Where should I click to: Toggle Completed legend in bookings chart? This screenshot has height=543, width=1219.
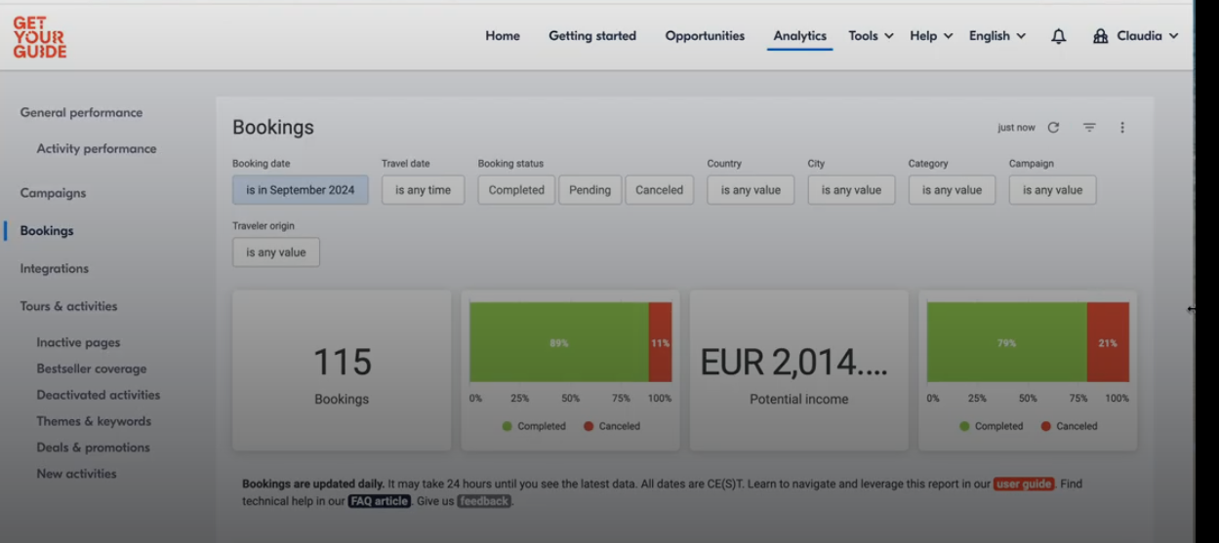pyautogui.click(x=534, y=426)
